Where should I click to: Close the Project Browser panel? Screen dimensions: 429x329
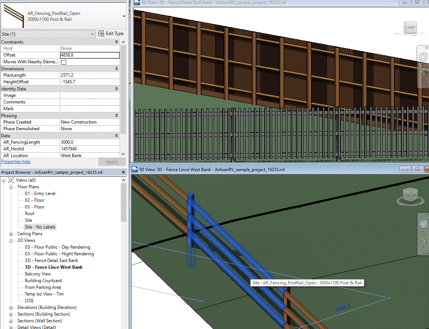123,172
